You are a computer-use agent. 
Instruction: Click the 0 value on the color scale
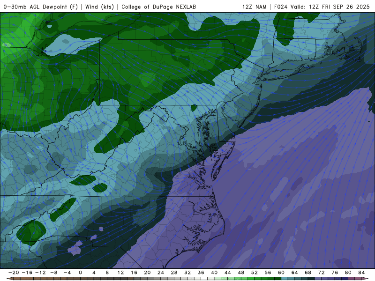point(80,273)
